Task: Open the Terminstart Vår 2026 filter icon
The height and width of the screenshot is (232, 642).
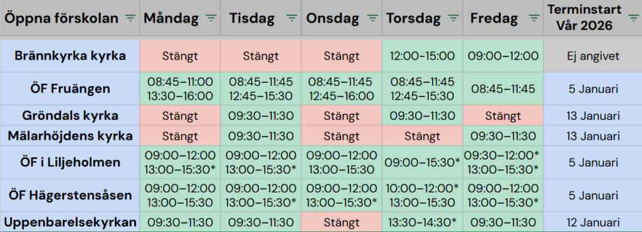Action: 633,18
